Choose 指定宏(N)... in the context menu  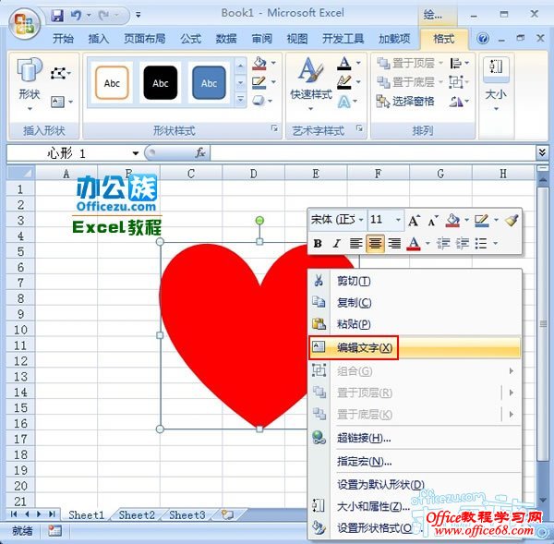point(415,461)
